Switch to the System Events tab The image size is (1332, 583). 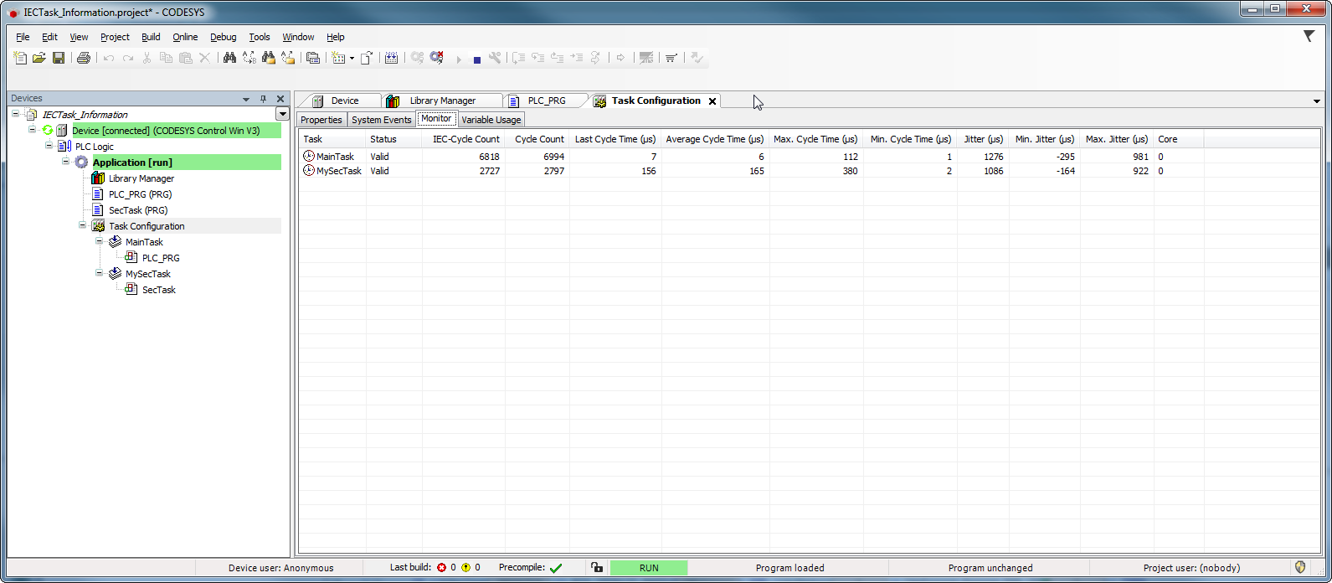(381, 120)
